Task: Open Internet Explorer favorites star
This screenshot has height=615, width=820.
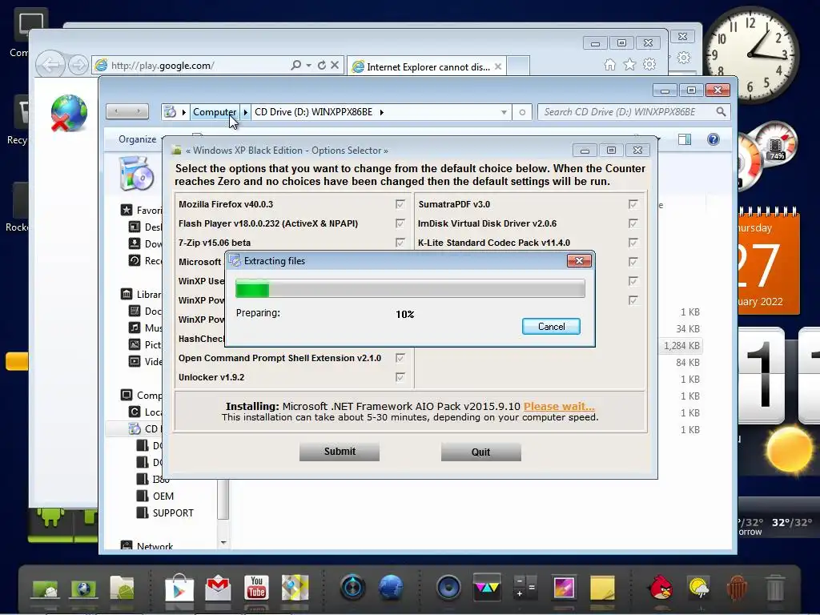Action: [x=629, y=64]
